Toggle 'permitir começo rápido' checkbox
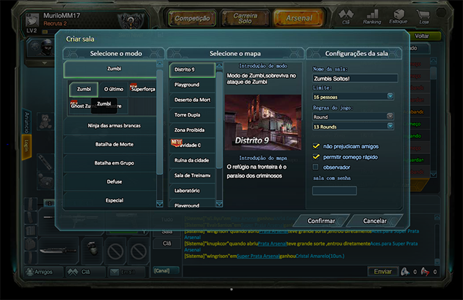This screenshot has height=300, width=463. pos(316,157)
